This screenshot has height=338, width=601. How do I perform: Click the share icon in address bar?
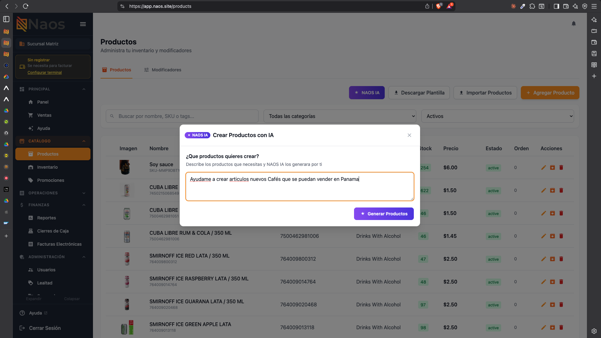427,6
